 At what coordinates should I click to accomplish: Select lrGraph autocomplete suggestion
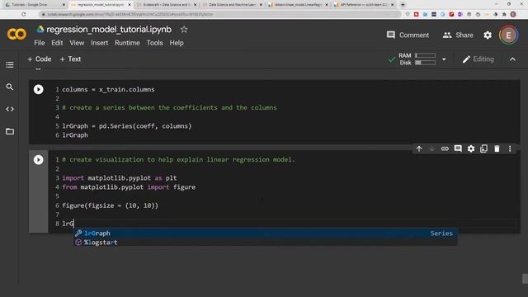tap(266, 233)
